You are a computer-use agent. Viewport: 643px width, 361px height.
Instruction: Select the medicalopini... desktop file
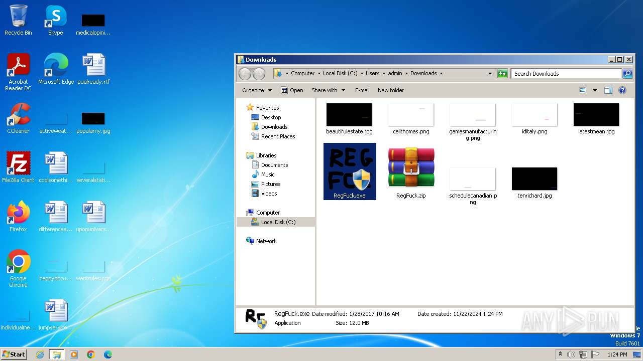pos(93,25)
